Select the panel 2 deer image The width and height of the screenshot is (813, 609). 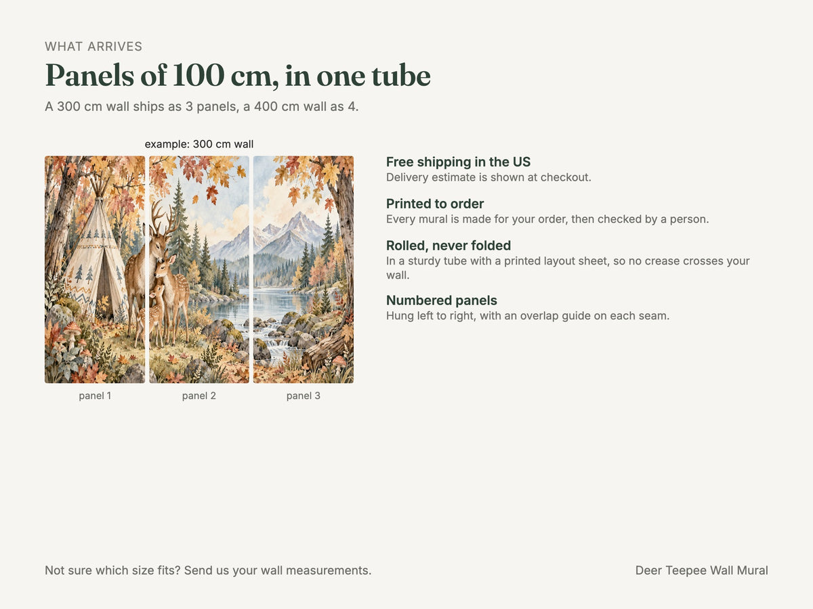pyautogui.click(x=199, y=270)
